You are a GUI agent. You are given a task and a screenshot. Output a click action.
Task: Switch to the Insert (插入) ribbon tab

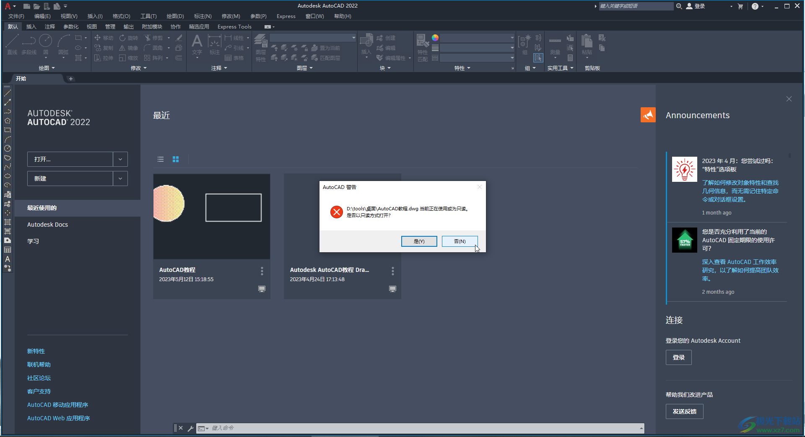point(31,26)
